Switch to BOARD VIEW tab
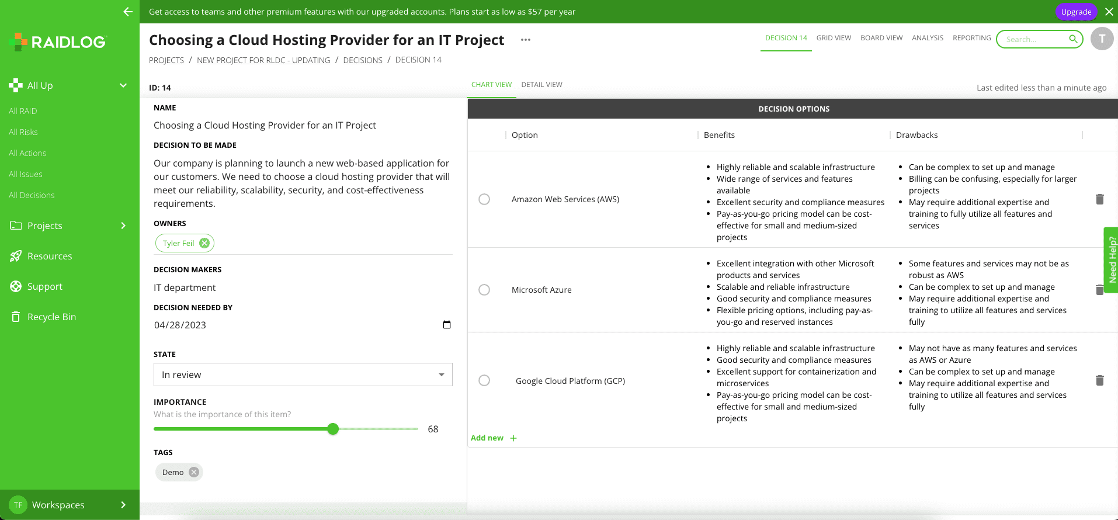1118x520 pixels. point(881,38)
